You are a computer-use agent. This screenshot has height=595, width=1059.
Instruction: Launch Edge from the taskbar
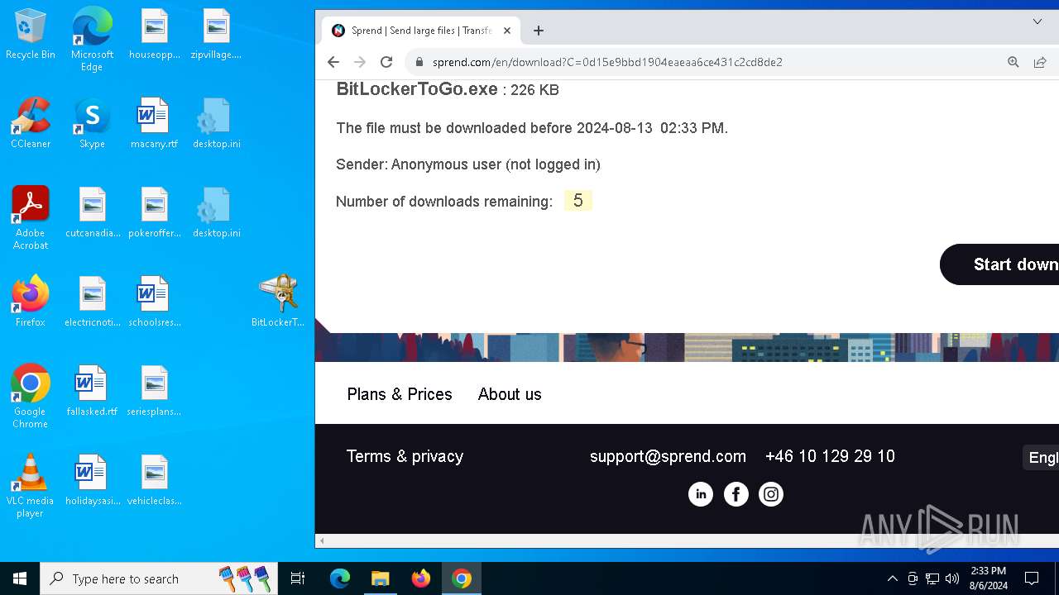click(x=340, y=578)
